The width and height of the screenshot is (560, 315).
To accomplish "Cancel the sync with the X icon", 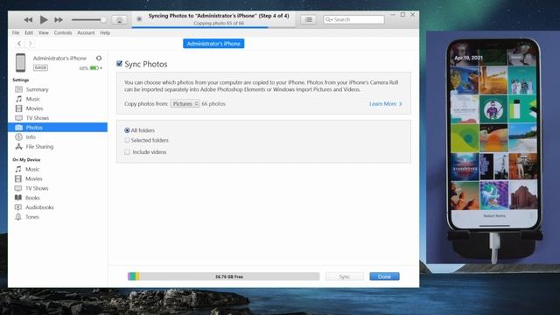I will [x=139, y=19].
